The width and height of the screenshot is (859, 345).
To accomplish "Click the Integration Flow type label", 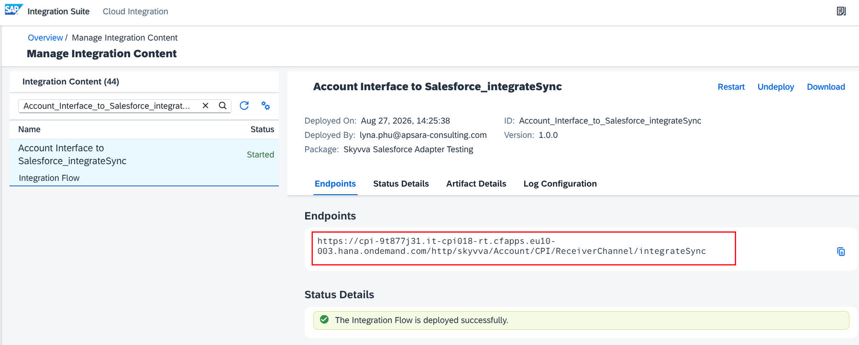I will point(49,178).
